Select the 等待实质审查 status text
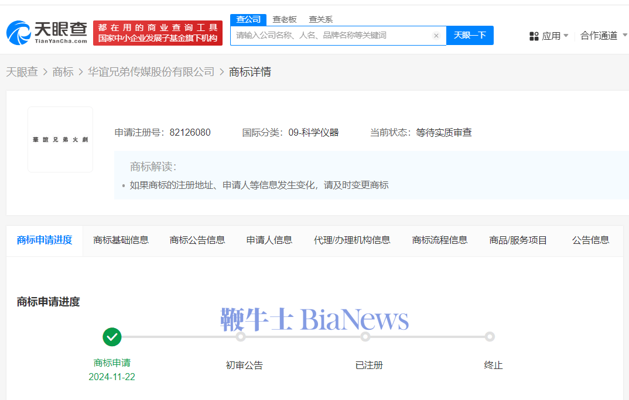Screen dimensions: 629x400 [x=444, y=133]
